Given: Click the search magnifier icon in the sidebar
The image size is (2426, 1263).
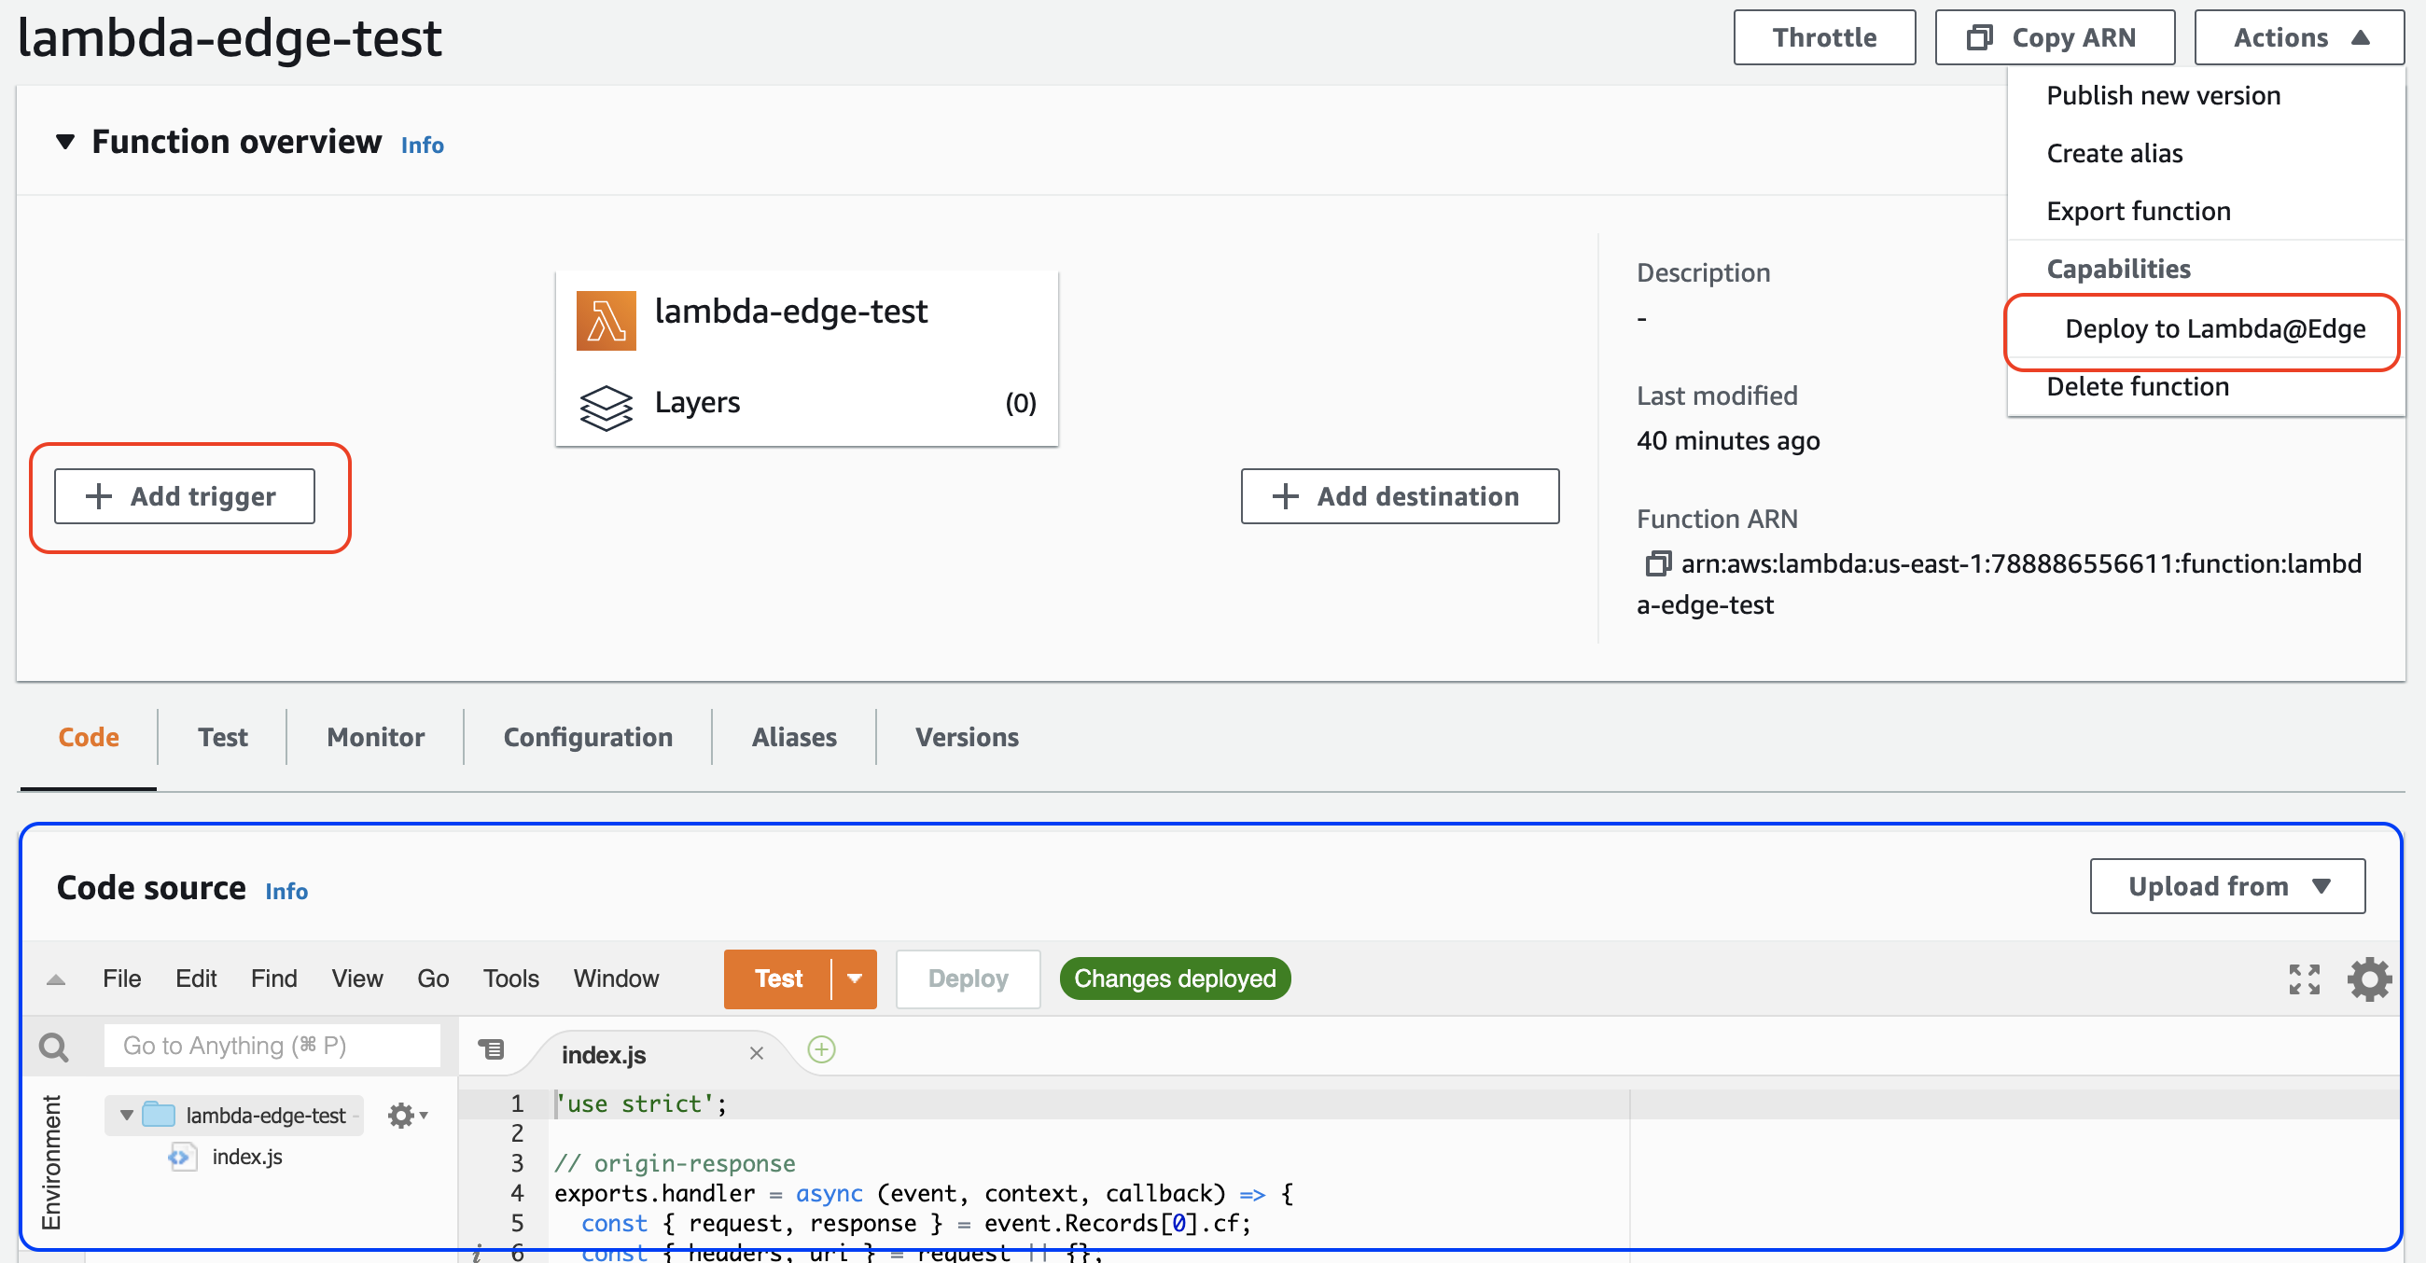Looking at the screenshot, I should tap(54, 1046).
